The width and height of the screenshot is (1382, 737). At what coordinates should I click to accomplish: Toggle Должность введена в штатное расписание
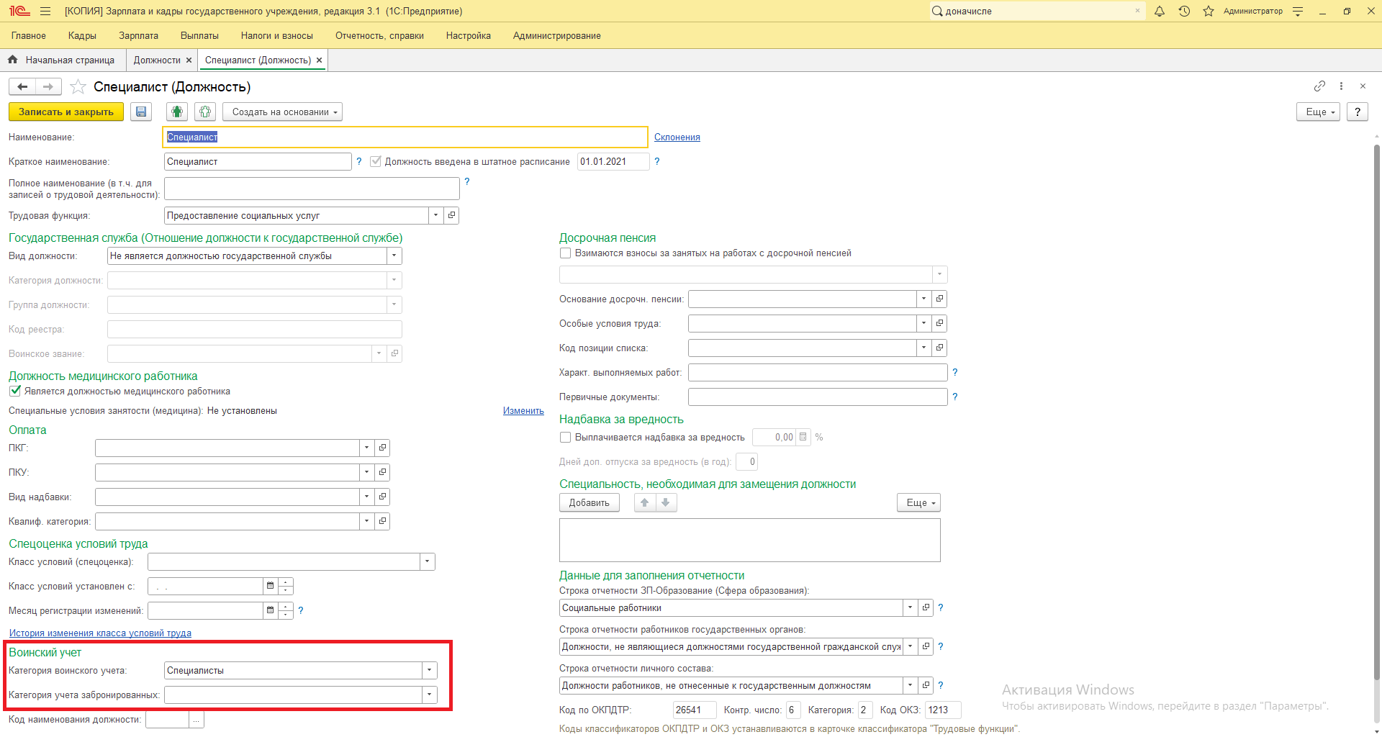376,161
